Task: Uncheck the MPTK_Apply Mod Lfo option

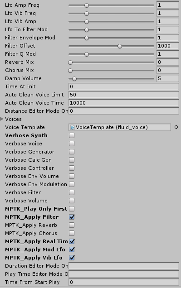Action: (72, 250)
